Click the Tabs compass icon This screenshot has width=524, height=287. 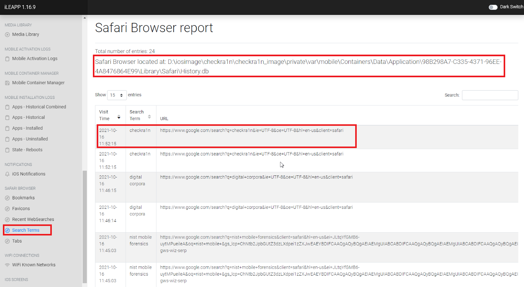(7, 241)
